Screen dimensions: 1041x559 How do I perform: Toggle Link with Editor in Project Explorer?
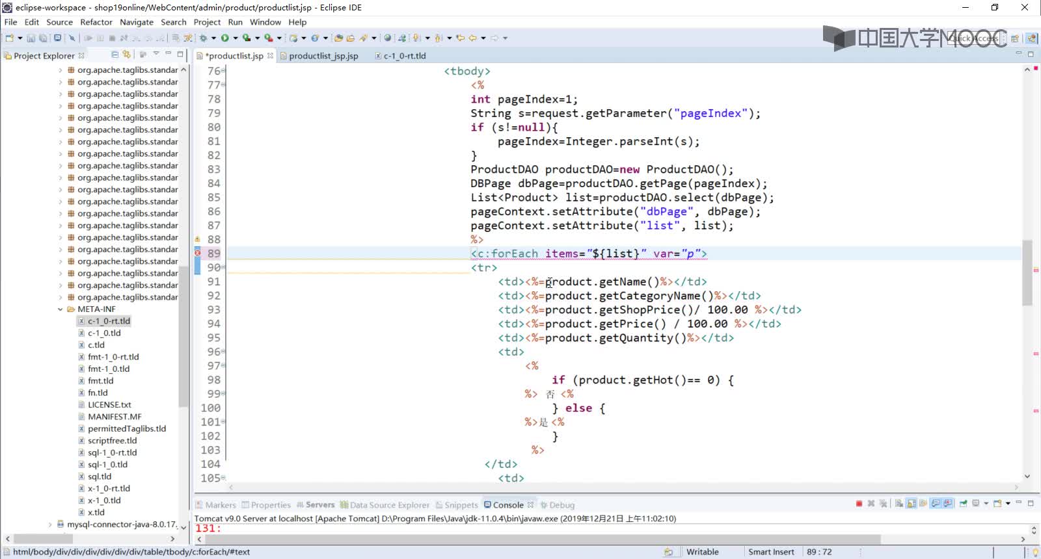click(126, 55)
